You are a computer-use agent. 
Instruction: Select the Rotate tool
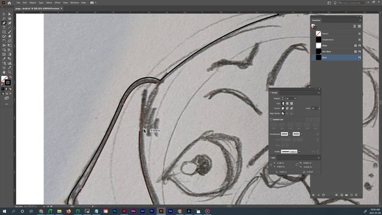pos(4,41)
